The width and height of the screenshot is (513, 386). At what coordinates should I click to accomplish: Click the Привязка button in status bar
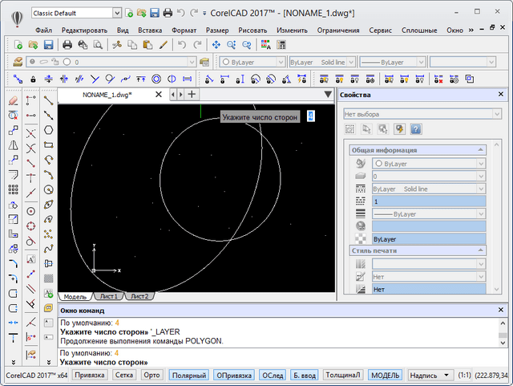pyautogui.click(x=89, y=375)
